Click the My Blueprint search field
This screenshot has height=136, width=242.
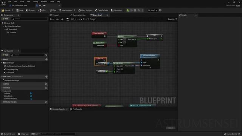27,55
